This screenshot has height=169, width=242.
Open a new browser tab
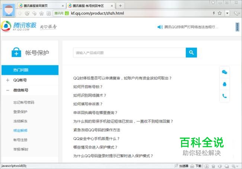pyautogui.click(x=120, y=6)
